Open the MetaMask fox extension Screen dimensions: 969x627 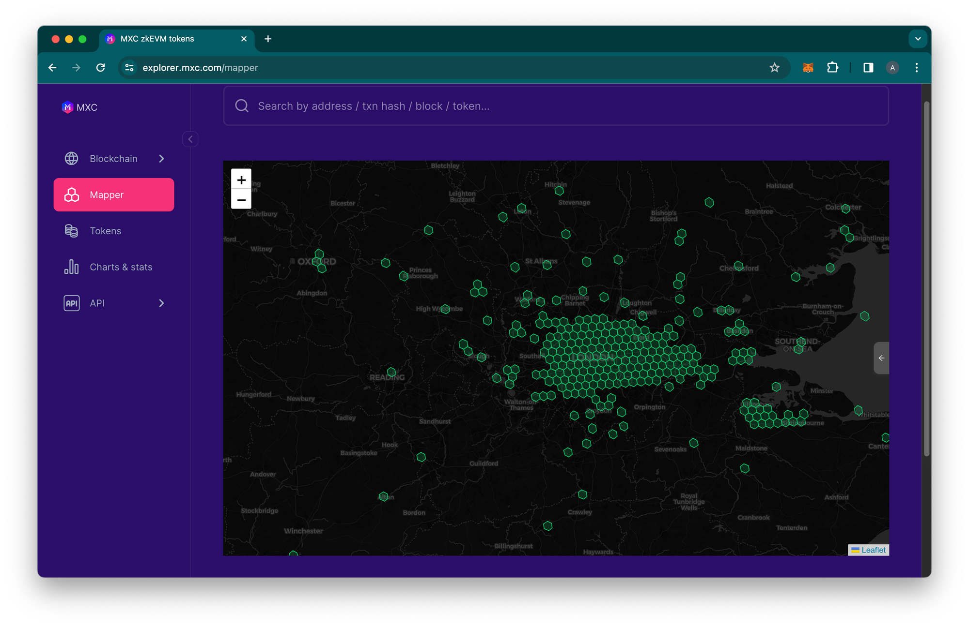[x=808, y=68]
